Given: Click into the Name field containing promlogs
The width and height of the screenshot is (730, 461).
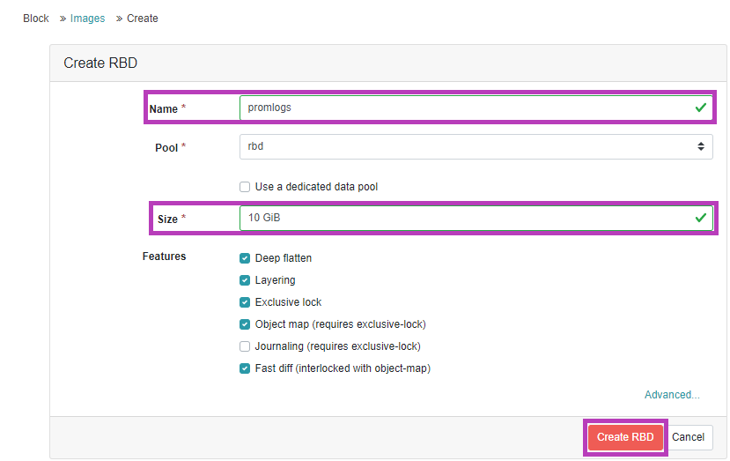Looking at the screenshot, I should pos(476,108).
